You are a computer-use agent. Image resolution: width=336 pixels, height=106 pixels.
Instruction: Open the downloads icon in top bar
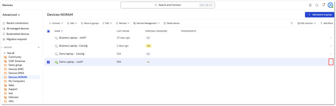pyautogui.click(x=310, y=5)
